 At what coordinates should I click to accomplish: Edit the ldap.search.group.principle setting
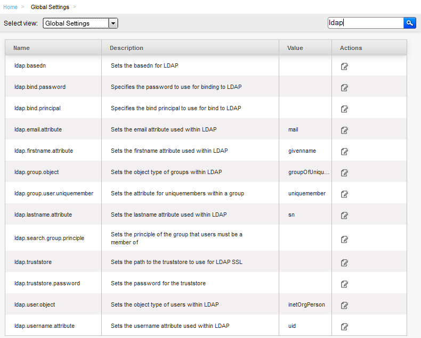(x=344, y=240)
